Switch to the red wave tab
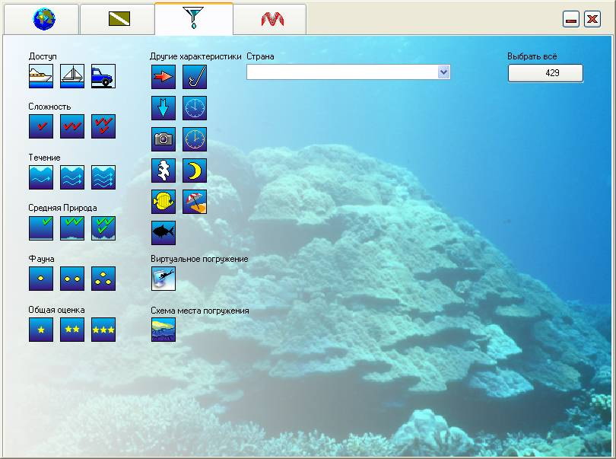This screenshot has width=616, height=459. point(271,19)
